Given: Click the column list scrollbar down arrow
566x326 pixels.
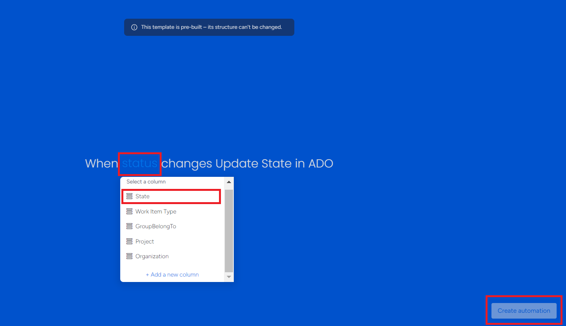Looking at the screenshot, I should [x=229, y=277].
